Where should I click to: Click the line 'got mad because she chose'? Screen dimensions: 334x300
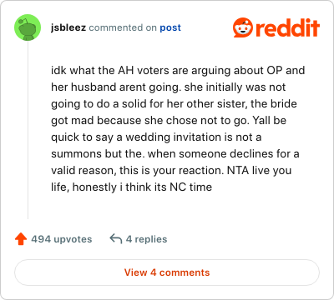pyautogui.click(x=169, y=120)
